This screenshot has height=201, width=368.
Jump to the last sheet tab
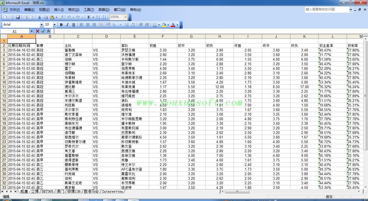16,192
